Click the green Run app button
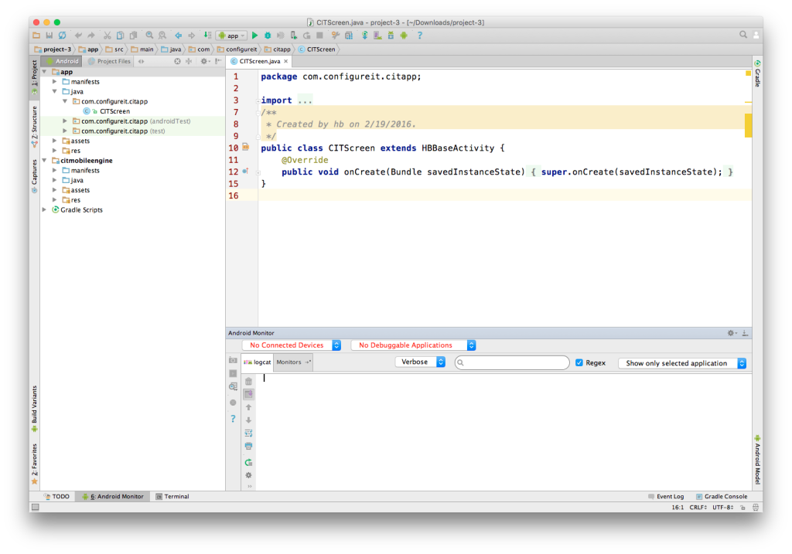792x554 pixels. coord(254,36)
